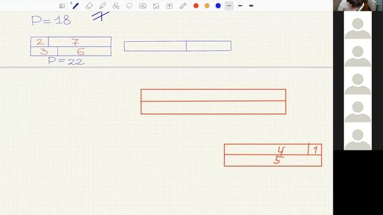The height and width of the screenshot is (215, 383).
Task: Select the medium stroke width
Action: tap(240, 5)
